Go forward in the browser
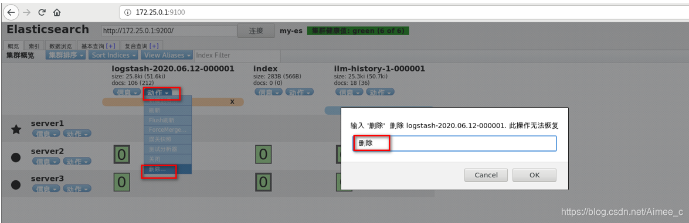Viewport: 689px width, 223px height. coord(26,12)
